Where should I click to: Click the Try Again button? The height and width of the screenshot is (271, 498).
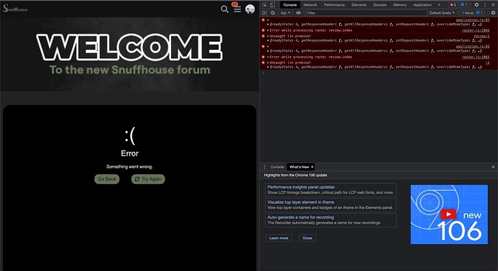[148, 179]
